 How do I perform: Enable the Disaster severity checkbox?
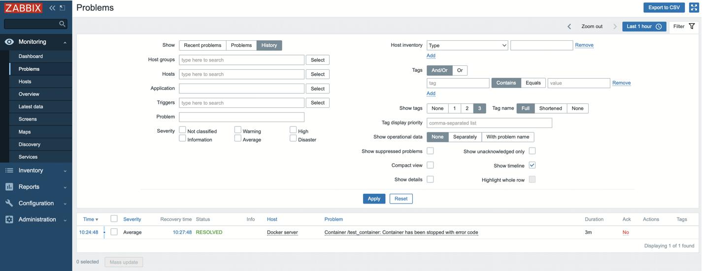coord(293,138)
